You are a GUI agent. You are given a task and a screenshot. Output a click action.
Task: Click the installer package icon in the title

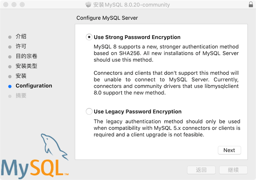[88, 5]
